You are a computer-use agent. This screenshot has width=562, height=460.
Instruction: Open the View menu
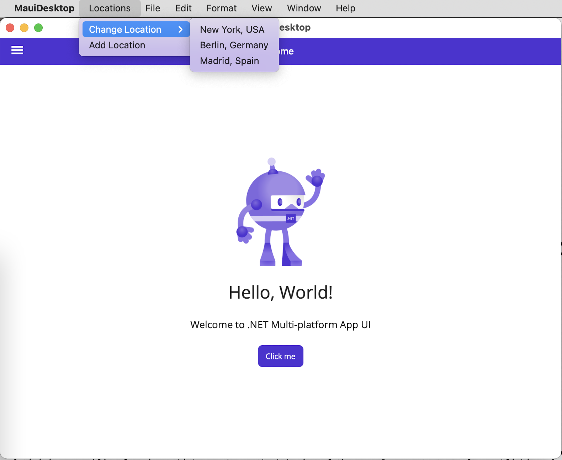click(x=262, y=8)
